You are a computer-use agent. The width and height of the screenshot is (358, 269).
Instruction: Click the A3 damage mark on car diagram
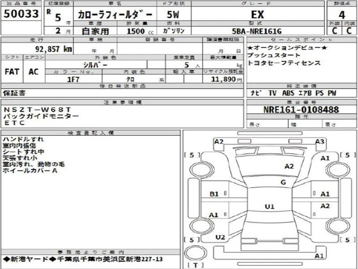click(x=320, y=142)
